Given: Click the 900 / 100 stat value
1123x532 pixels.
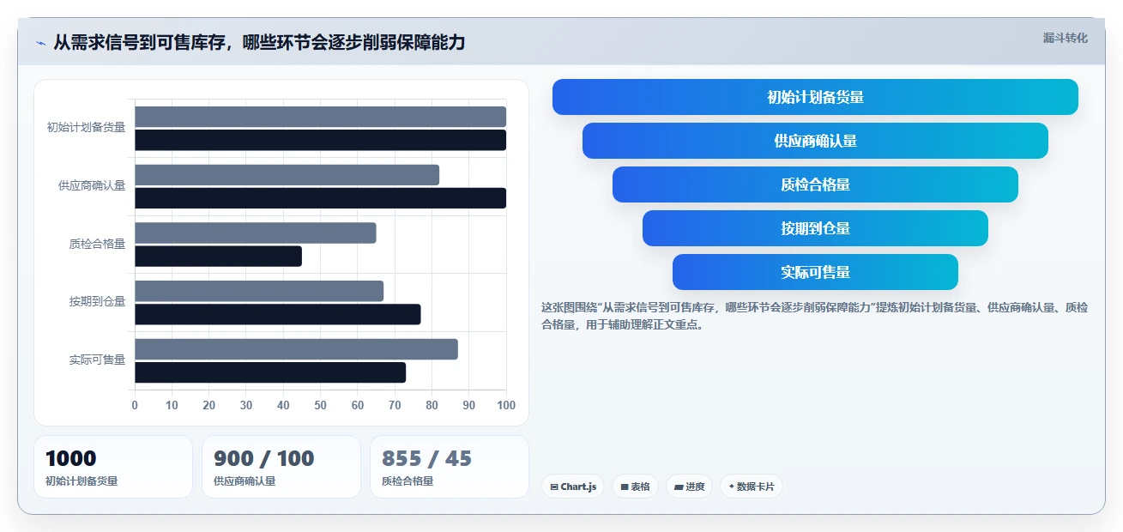Looking at the screenshot, I should (x=264, y=458).
